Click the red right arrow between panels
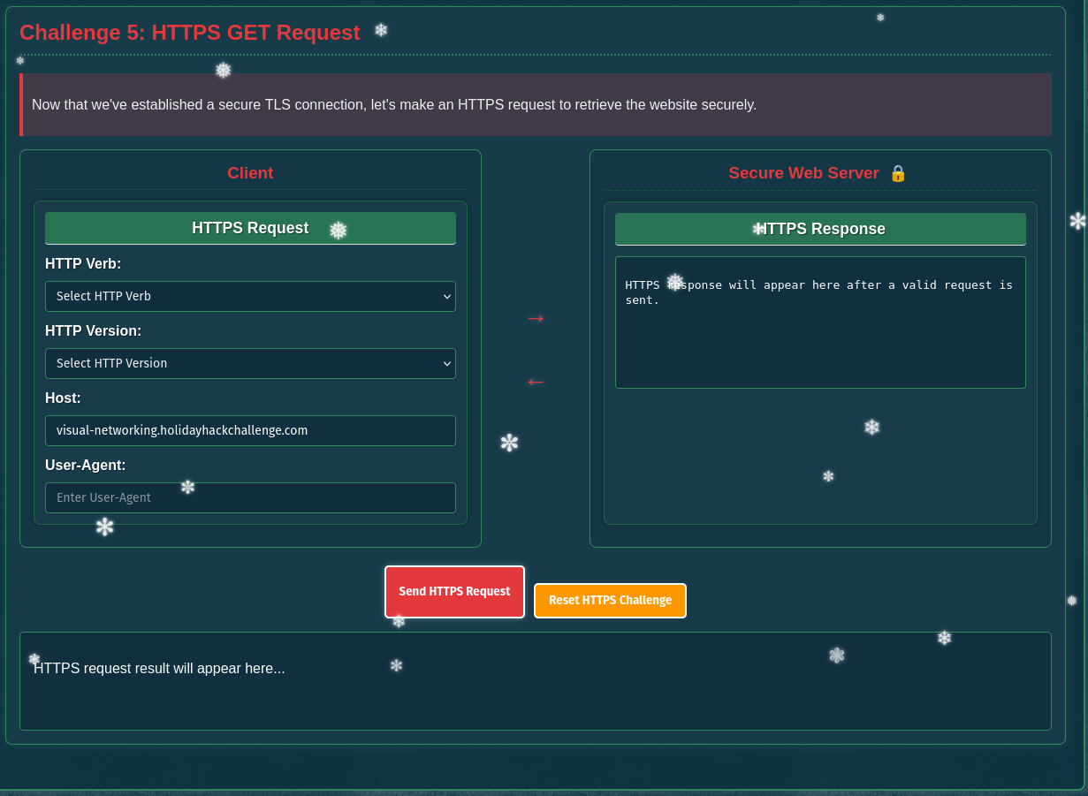Screen dimensions: 1088x796 [536, 318]
